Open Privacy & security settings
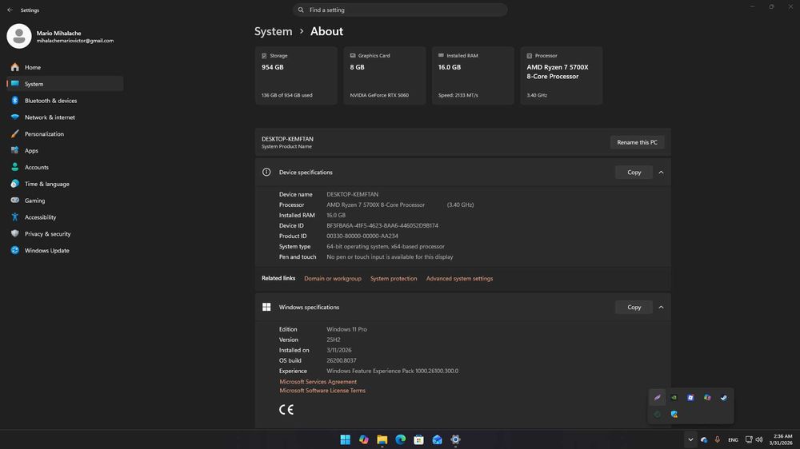Viewport: 800px width, 449px height. coord(65,234)
